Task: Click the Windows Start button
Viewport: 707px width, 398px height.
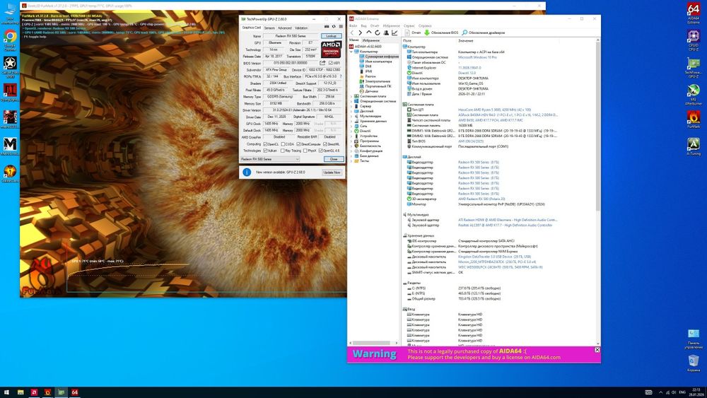Action: 7,392
